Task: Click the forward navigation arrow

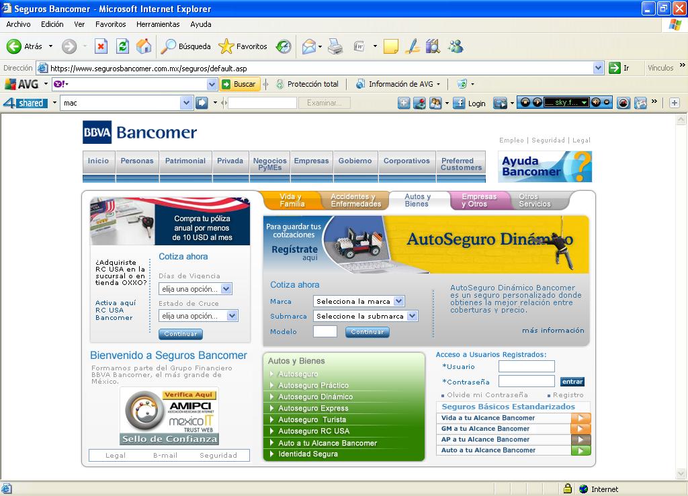Action: point(69,46)
